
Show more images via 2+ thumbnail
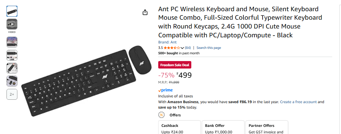click(12, 94)
